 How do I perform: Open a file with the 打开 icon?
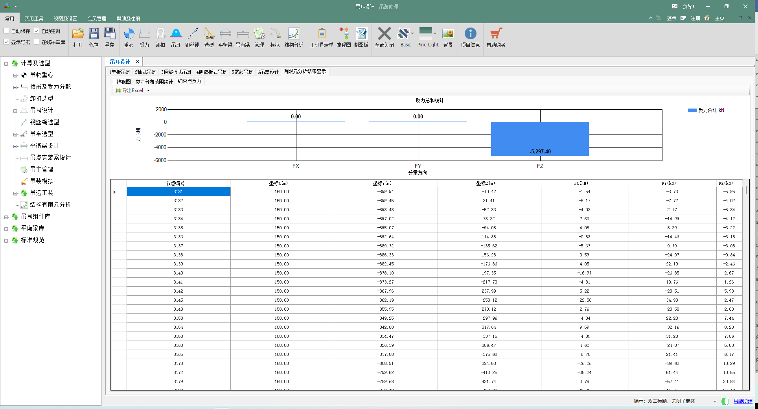(78, 38)
